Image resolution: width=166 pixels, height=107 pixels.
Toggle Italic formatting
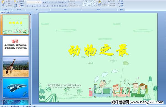click(x=30, y=6)
